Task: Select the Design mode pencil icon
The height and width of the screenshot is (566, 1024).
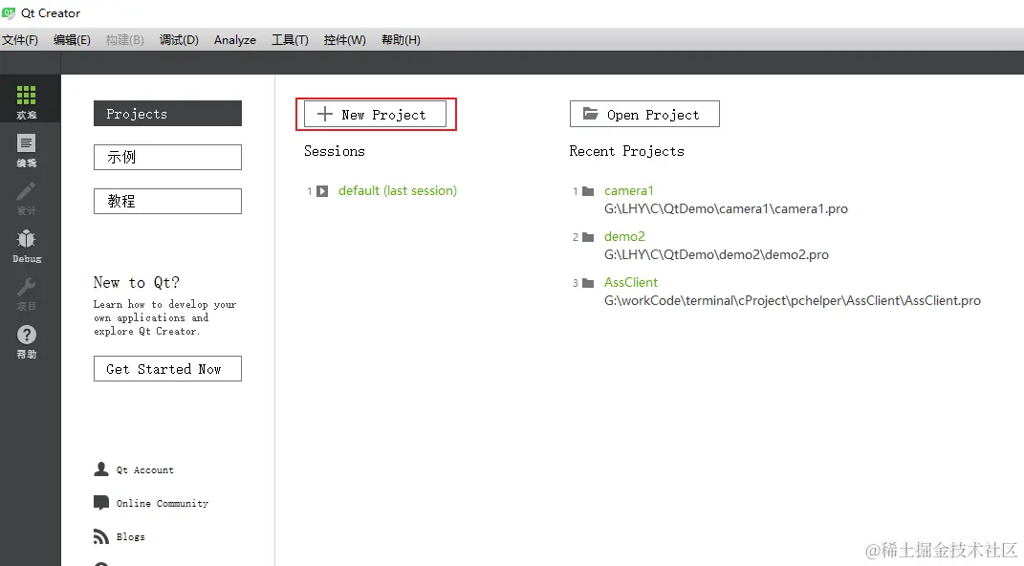Action: point(26,191)
